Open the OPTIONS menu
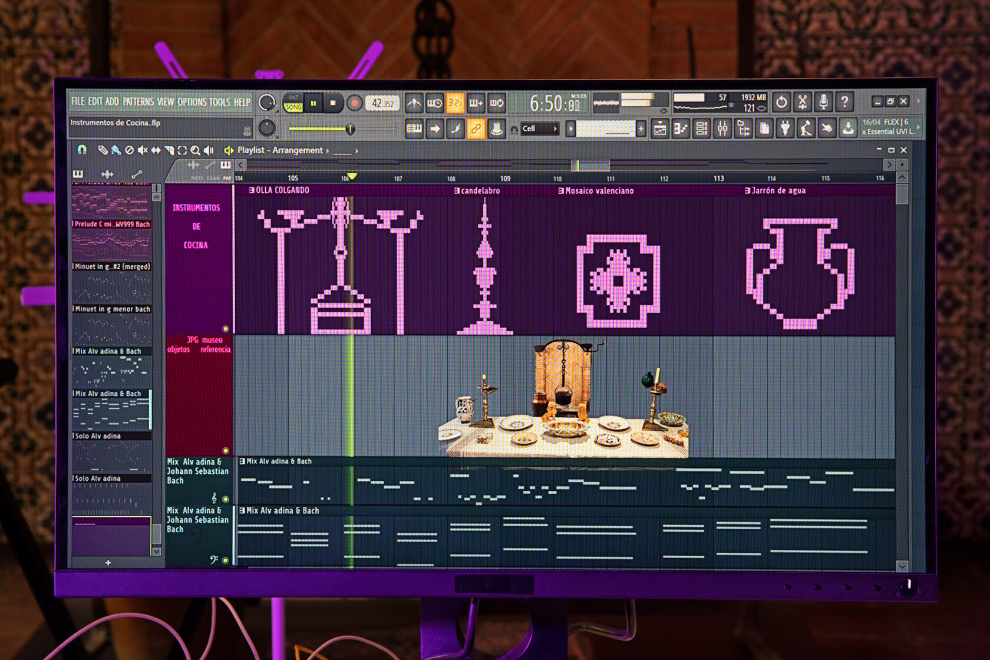 192,102
